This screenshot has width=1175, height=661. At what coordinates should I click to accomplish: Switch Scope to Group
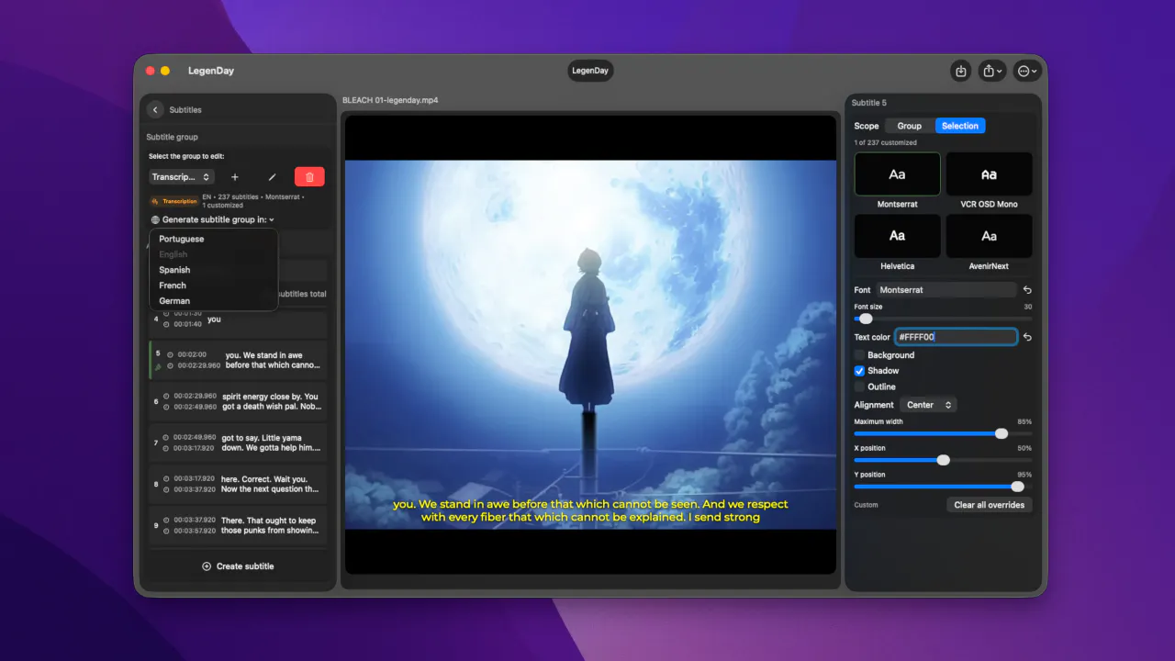[x=910, y=126]
